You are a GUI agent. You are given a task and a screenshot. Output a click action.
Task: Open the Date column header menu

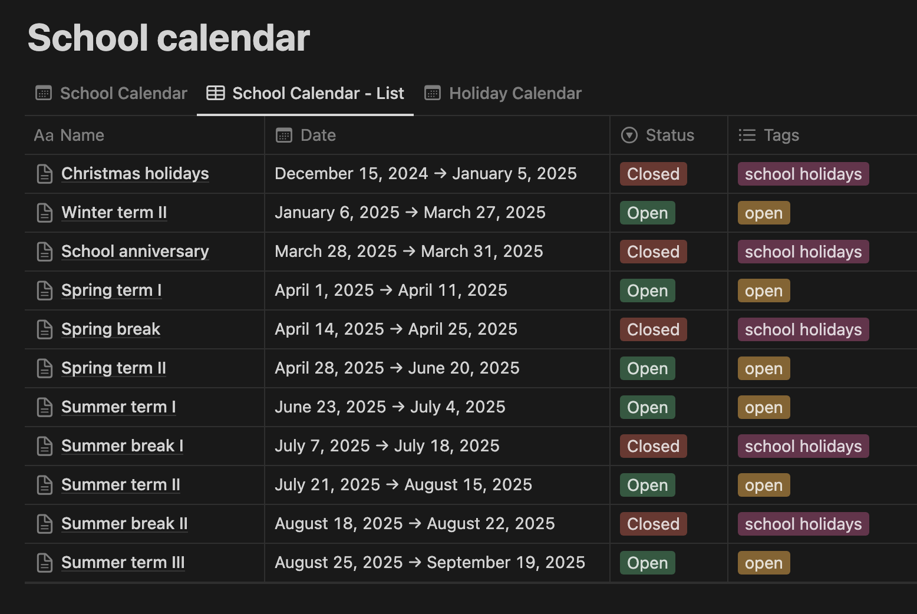[x=437, y=136]
